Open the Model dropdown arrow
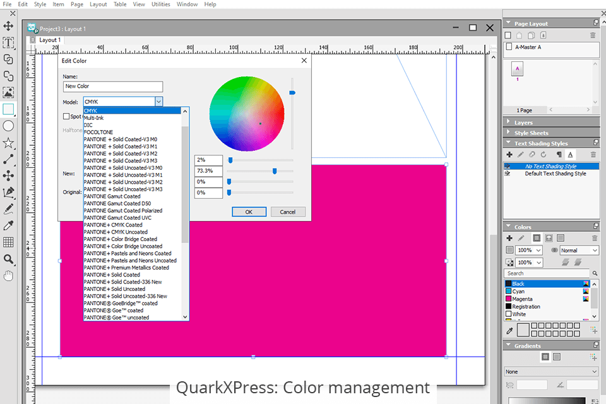Viewport: 606px width, 404px height. (158, 102)
